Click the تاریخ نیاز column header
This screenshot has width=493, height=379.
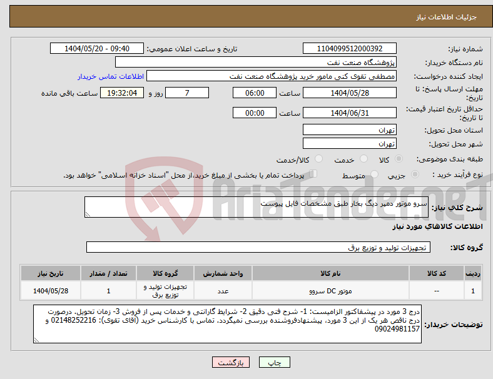tap(51, 273)
